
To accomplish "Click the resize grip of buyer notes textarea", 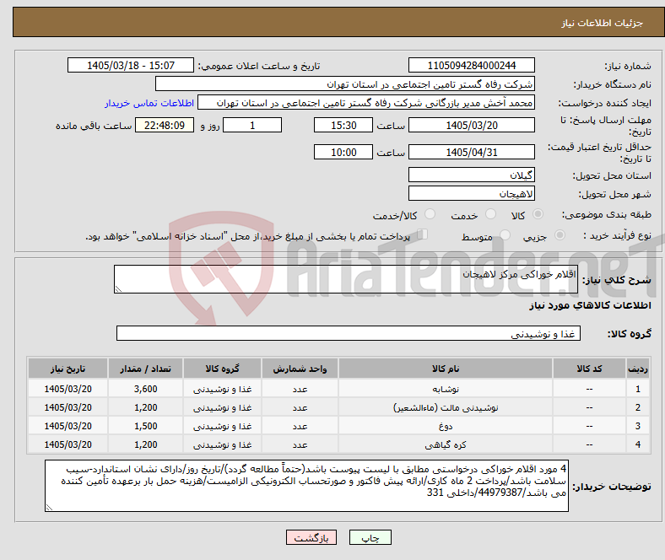I will 49,508.
